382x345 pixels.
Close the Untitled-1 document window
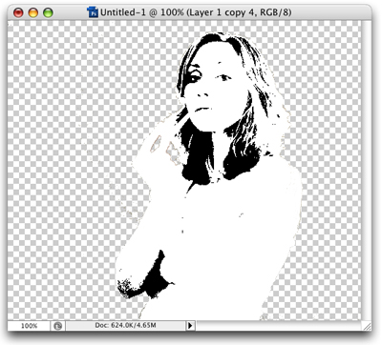[x=18, y=12]
